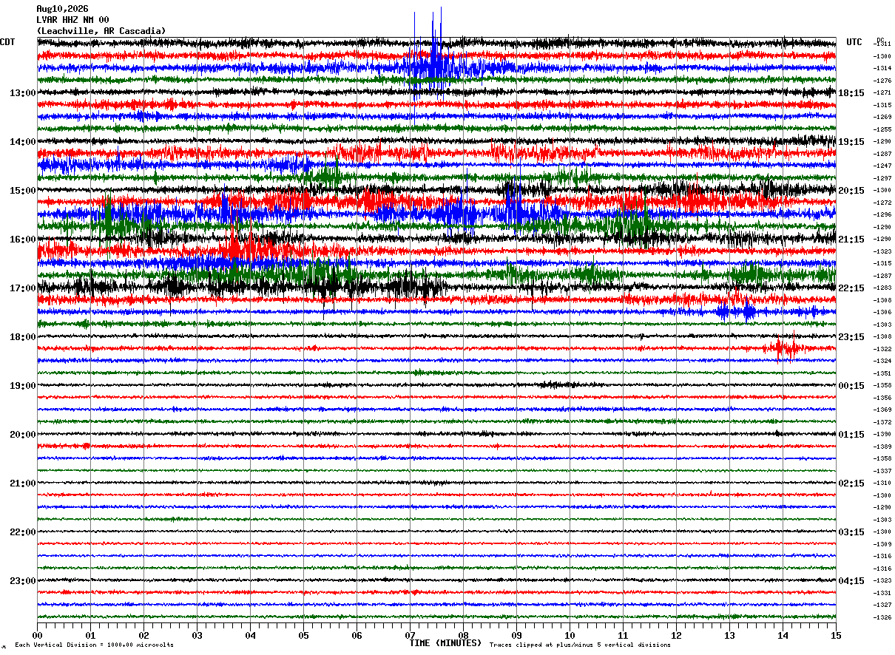Screen dimensions: 895x655
Task: Click the Aug10,2026 date text
Action: [62, 9]
